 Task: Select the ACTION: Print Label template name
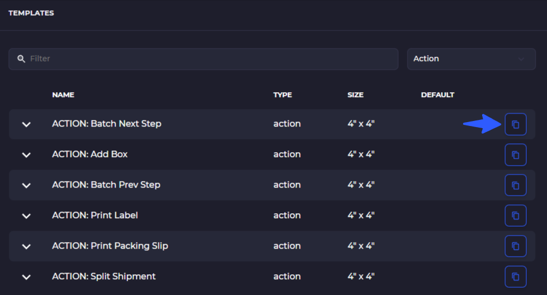click(95, 215)
